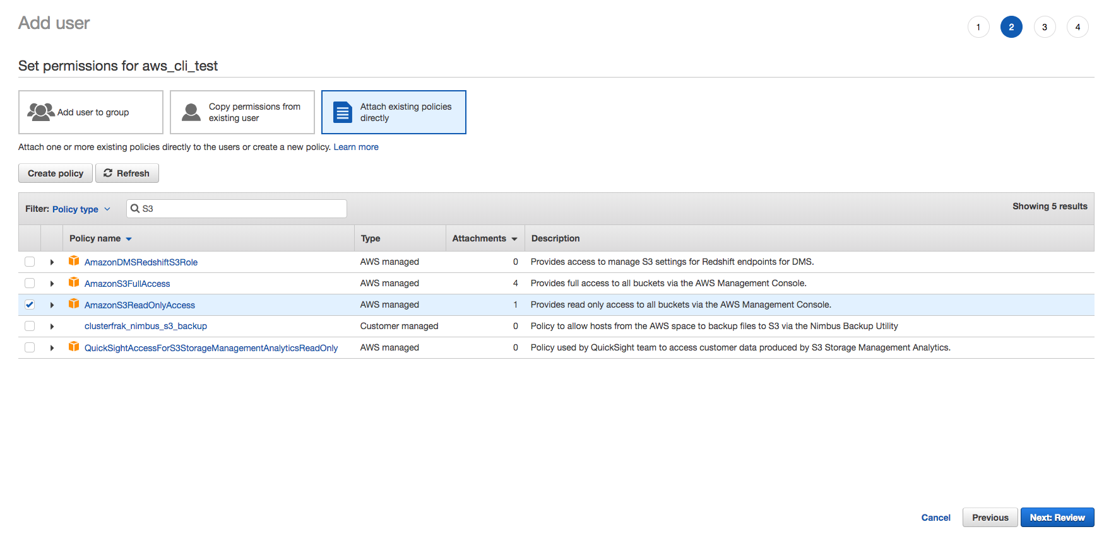1104x534 pixels.
Task: Click the AmazonS3ReadOnlyAccess policy cube icon
Action: pyautogui.click(x=74, y=304)
